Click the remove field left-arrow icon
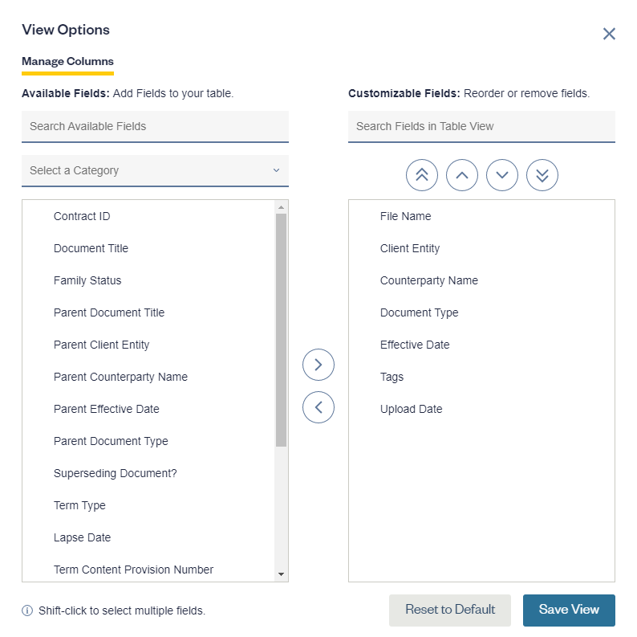The height and width of the screenshot is (637, 637). point(318,406)
